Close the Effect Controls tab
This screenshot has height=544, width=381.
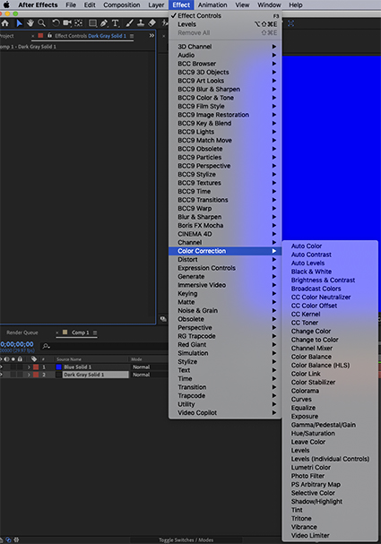(33, 36)
